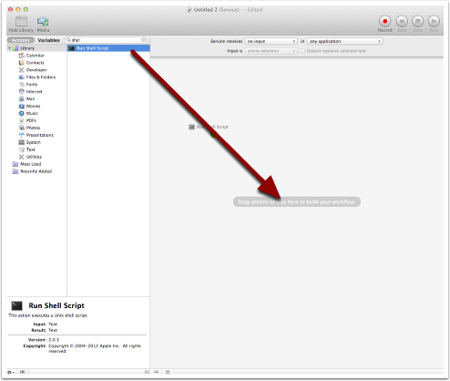Screen dimensions: 450x381
Task: Click the workflow list view icon at bottom
Action: click(156, 372)
